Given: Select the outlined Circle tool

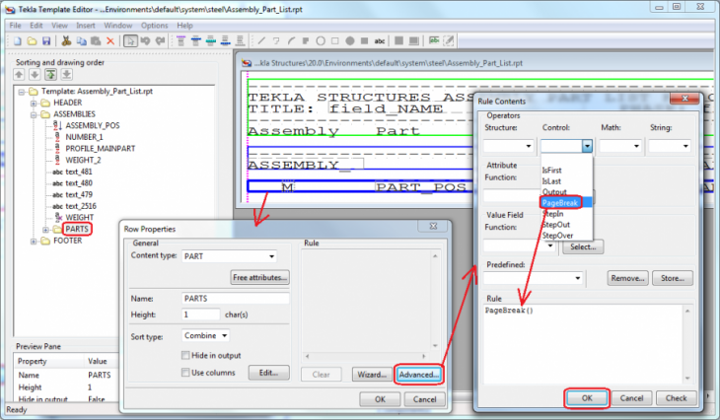Looking at the screenshot, I should click(321, 40).
